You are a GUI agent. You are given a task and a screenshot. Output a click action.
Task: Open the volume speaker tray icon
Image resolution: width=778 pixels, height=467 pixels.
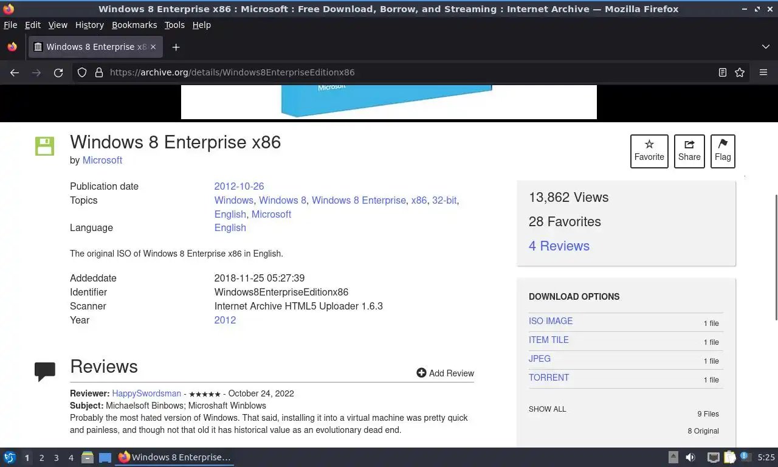(690, 457)
